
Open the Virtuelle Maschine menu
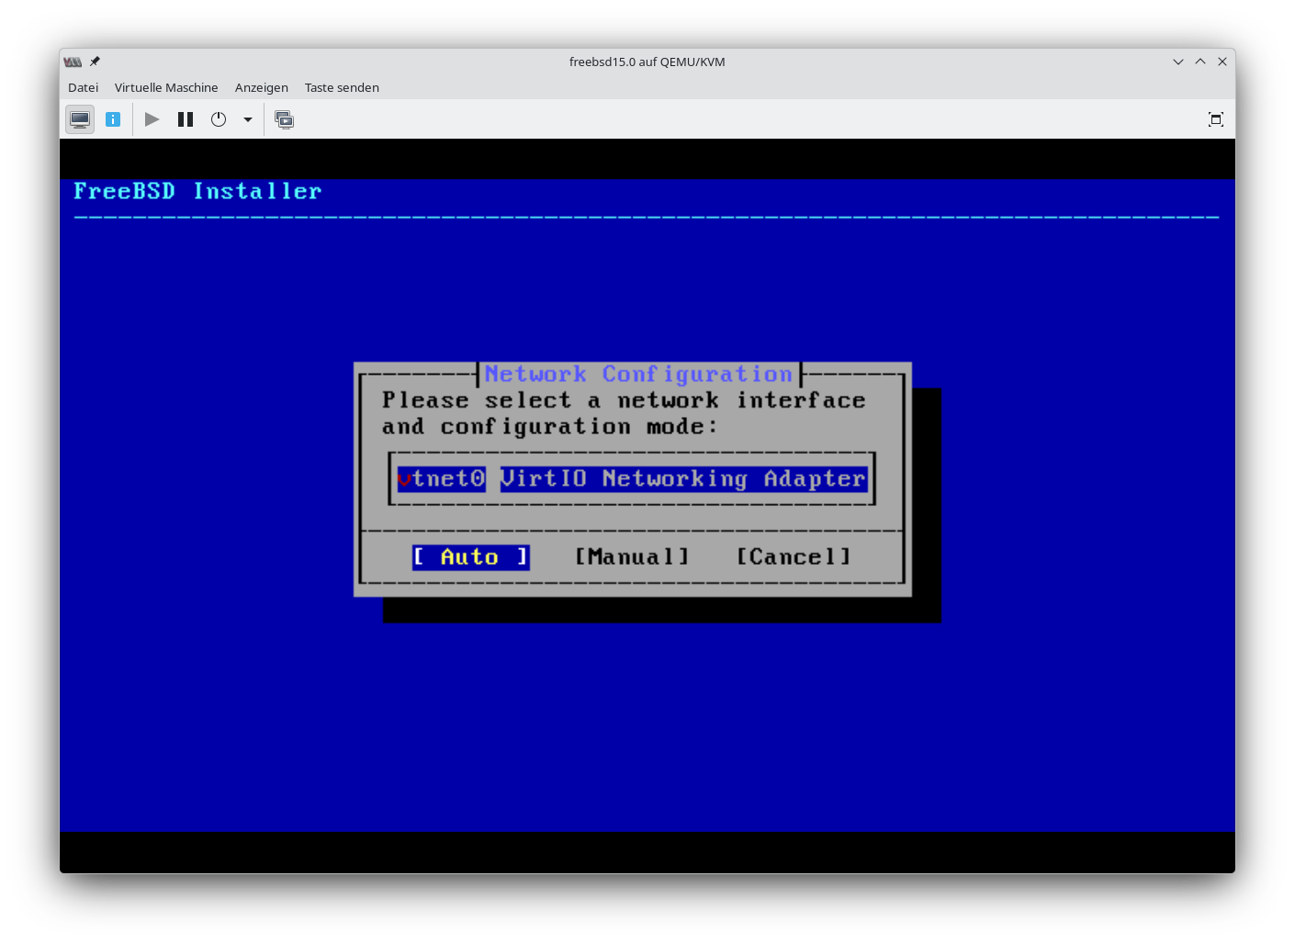tap(166, 87)
